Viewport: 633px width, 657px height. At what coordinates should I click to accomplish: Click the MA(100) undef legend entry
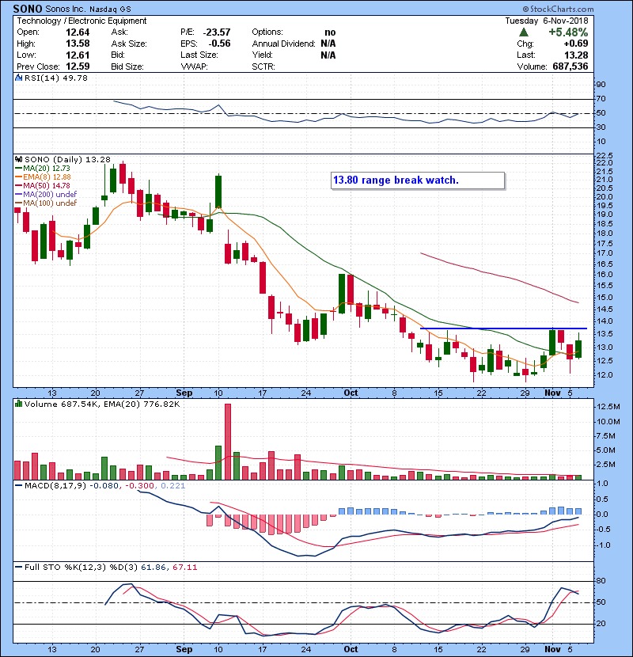(x=46, y=203)
